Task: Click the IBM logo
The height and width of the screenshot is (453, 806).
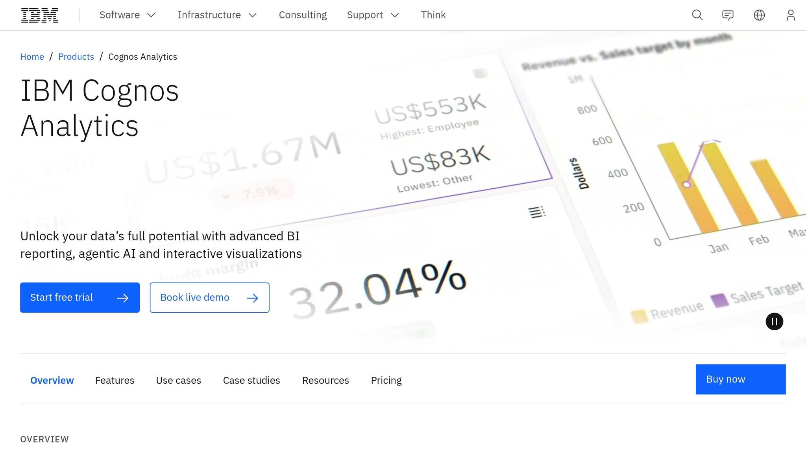Action: pyautogui.click(x=39, y=15)
